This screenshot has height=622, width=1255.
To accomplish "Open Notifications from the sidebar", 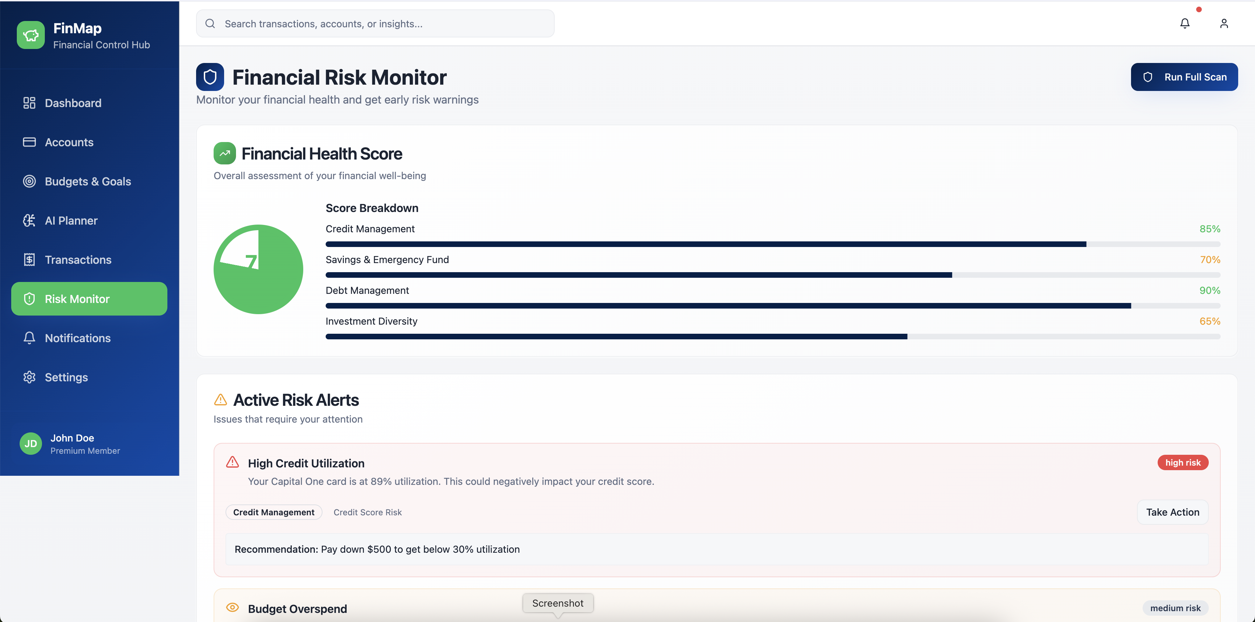I will pyautogui.click(x=89, y=338).
